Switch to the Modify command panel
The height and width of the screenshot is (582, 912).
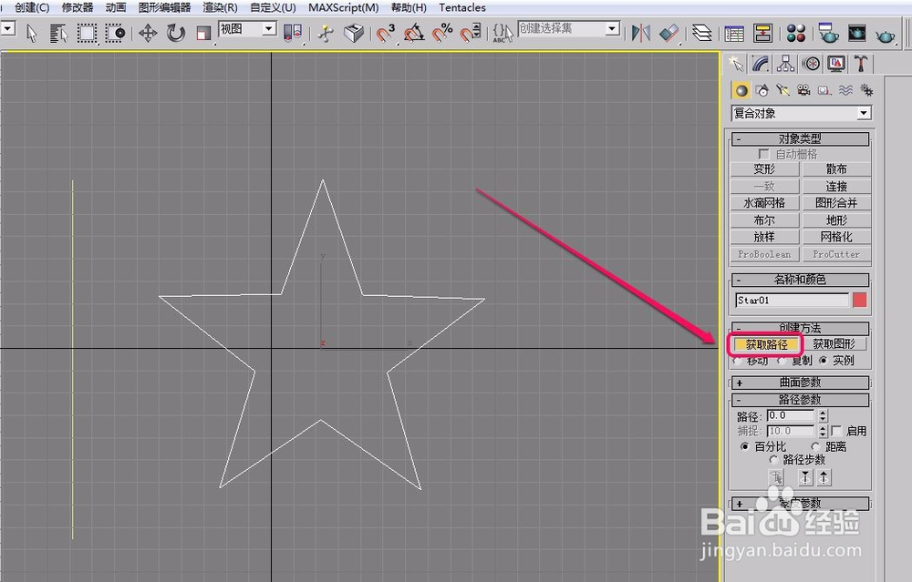pyautogui.click(x=760, y=64)
